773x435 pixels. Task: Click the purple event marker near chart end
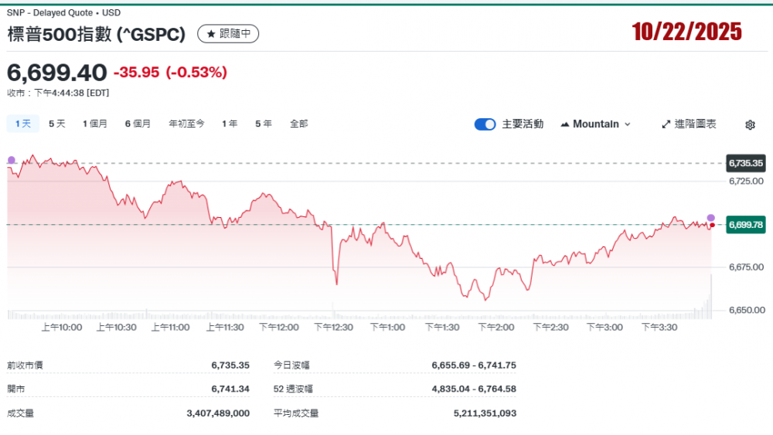click(711, 218)
